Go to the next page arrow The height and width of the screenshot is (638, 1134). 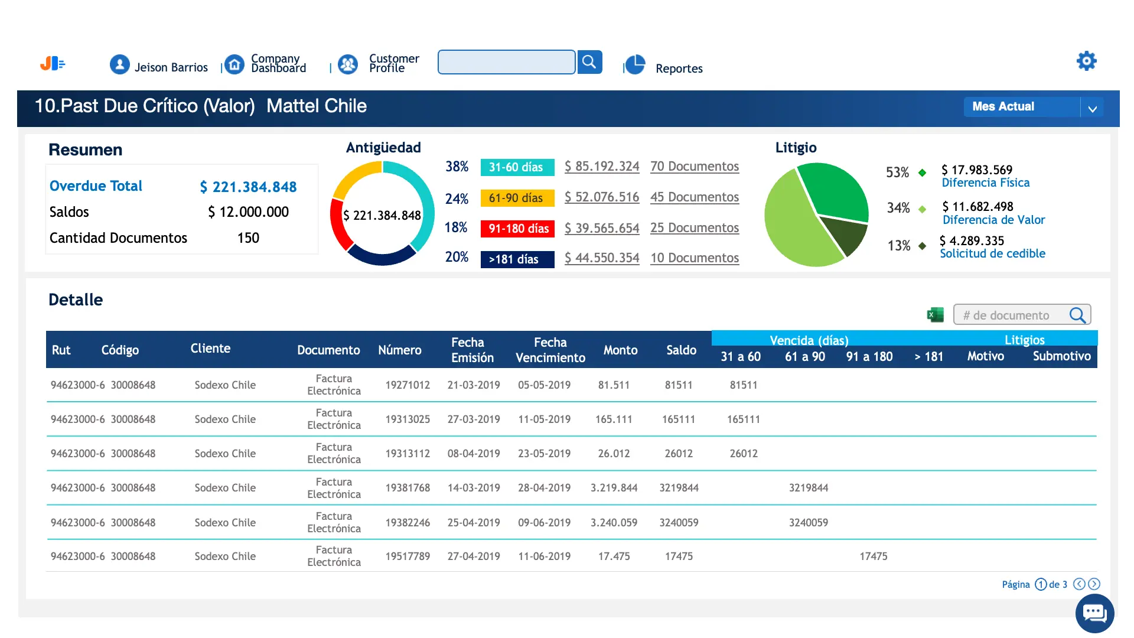(1094, 584)
